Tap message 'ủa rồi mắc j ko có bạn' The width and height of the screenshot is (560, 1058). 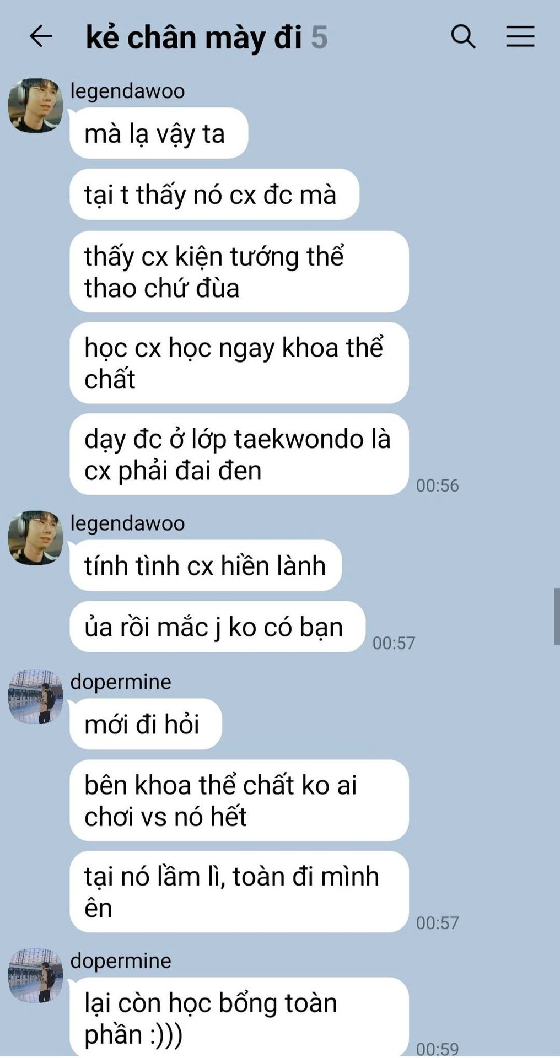[x=218, y=627]
